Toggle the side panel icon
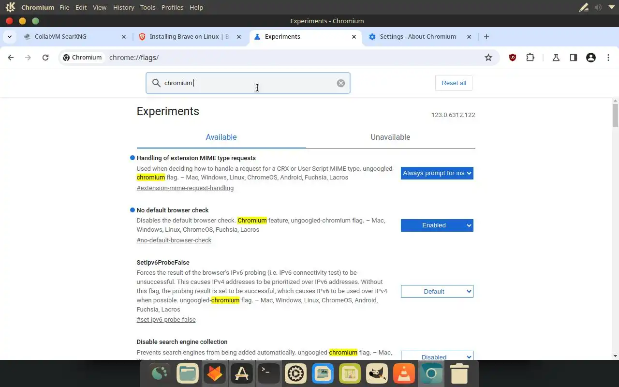This screenshot has height=387, width=619. tap(574, 58)
